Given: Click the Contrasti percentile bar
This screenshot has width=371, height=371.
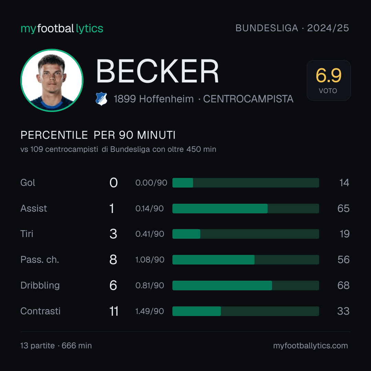Looking at the screenshot, I should coord(246,311).
